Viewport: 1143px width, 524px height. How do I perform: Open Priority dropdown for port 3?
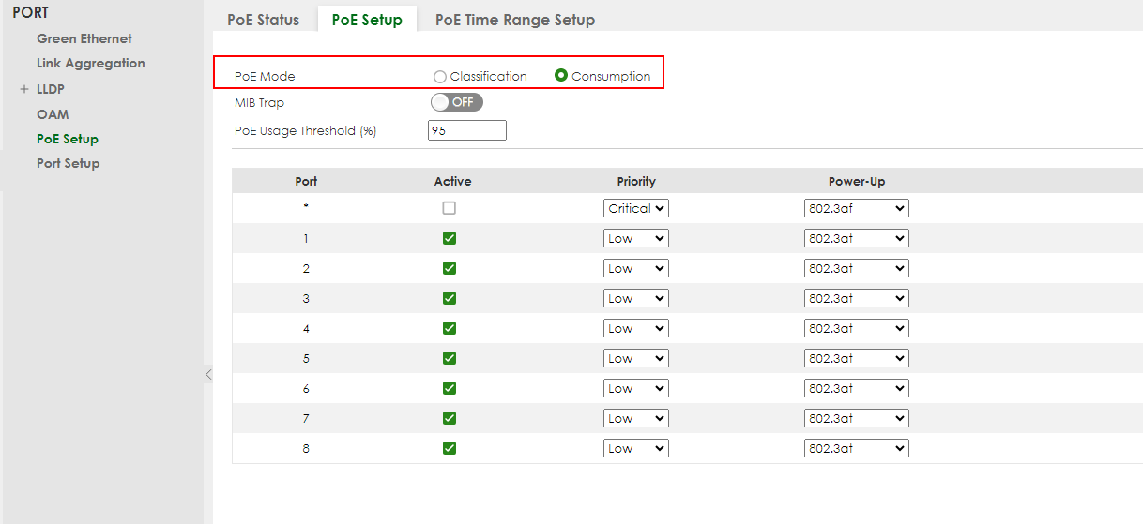coord(635,298)
